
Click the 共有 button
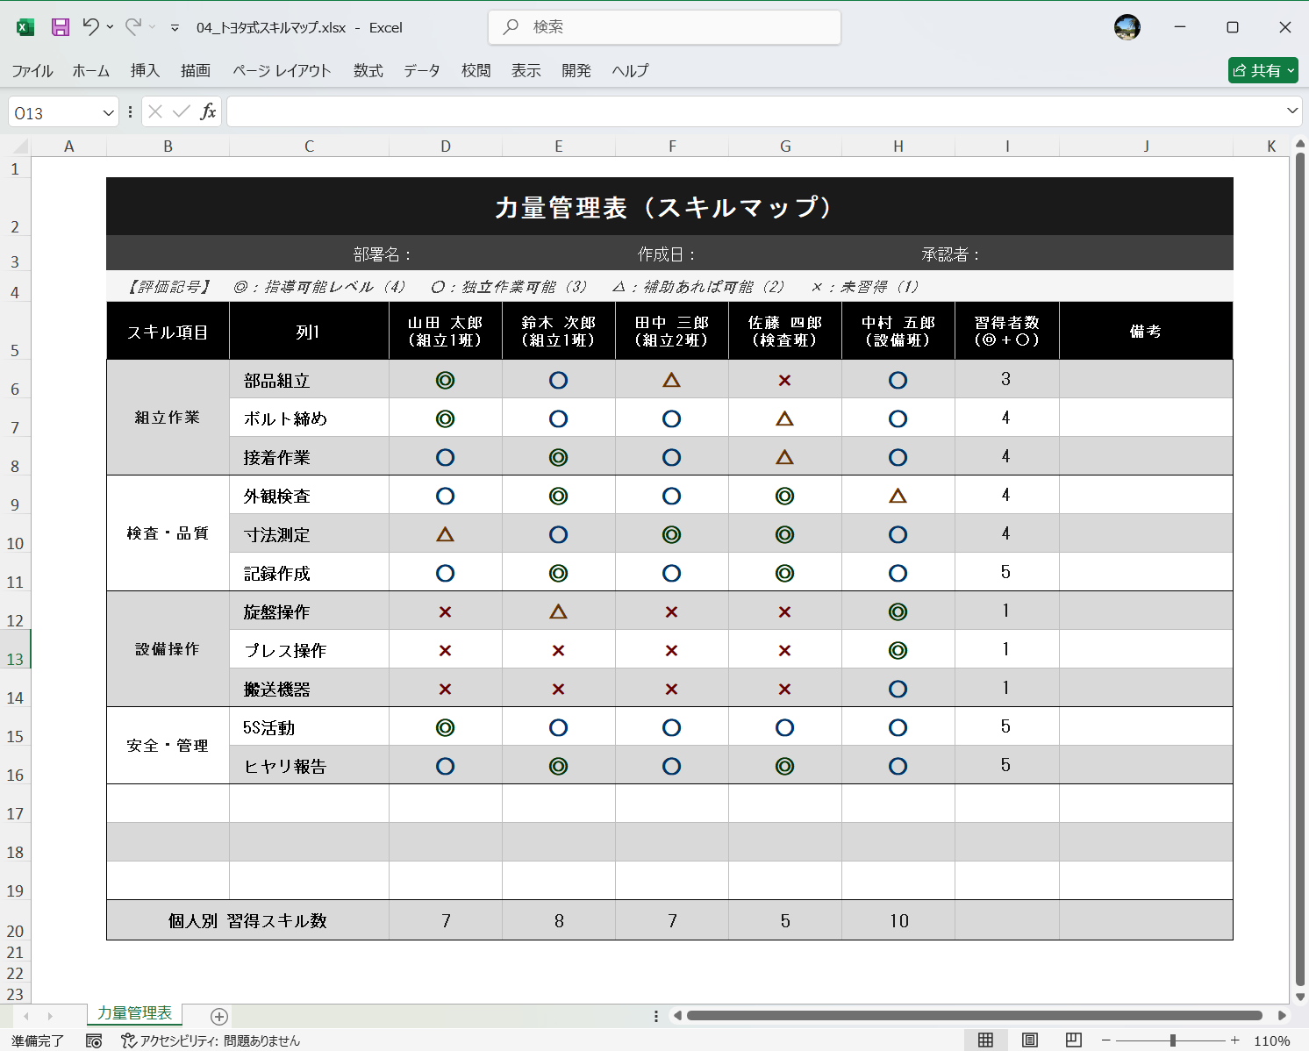coord(1263,70)
